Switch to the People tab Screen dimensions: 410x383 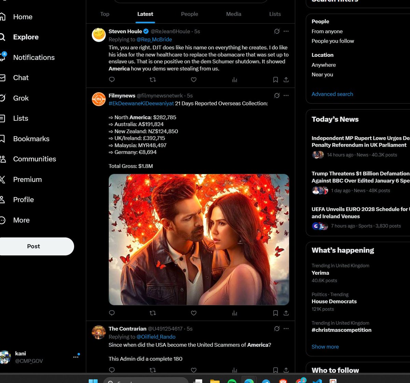[190, 14]
